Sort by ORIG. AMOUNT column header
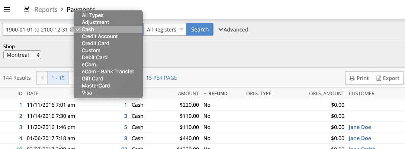 [x=327, y=93]
